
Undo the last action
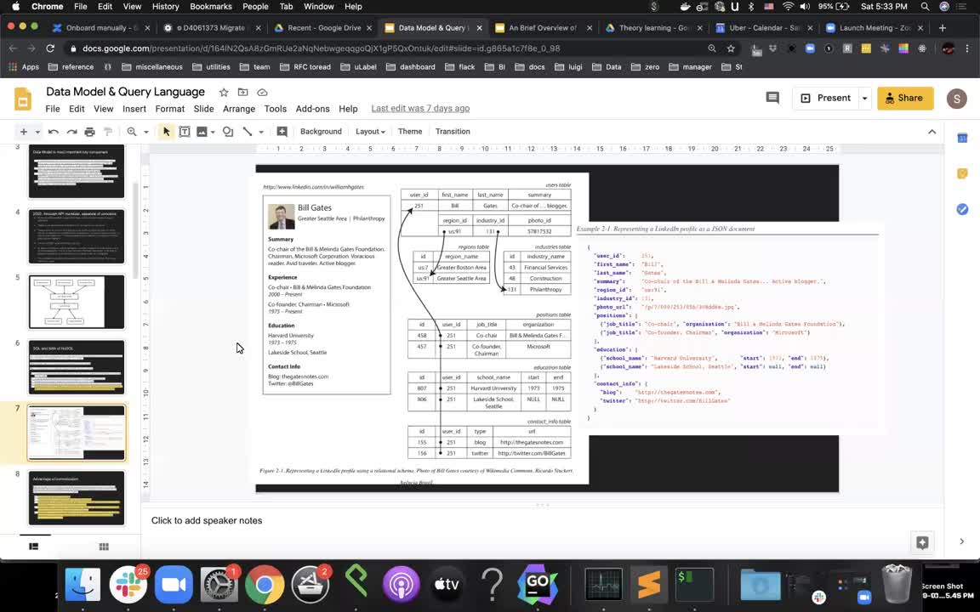pyautogui.click(x=53, y=132)
